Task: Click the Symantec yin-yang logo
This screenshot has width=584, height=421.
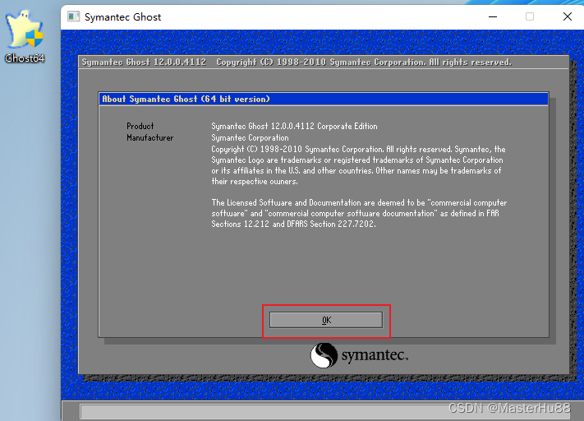Action: [324, 355]
